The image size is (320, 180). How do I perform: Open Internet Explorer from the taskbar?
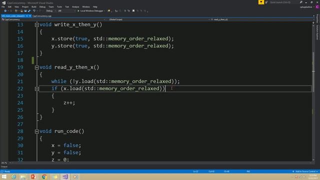pos(13,176)
